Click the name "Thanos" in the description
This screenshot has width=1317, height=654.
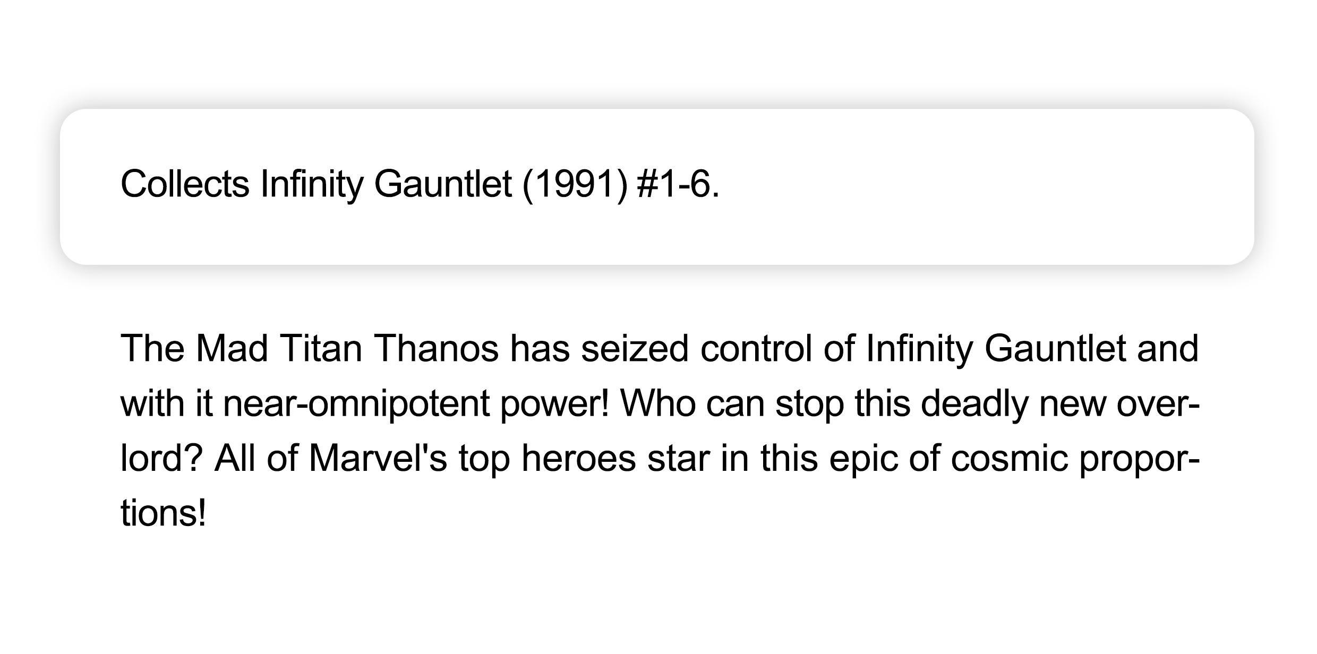tap(437, 349)
